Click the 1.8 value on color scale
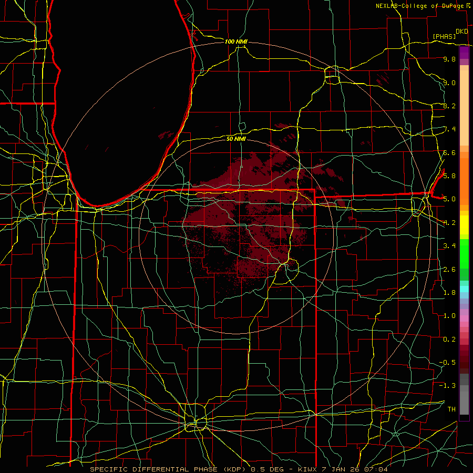The image size is (473, 473). [x=449, y=293]
